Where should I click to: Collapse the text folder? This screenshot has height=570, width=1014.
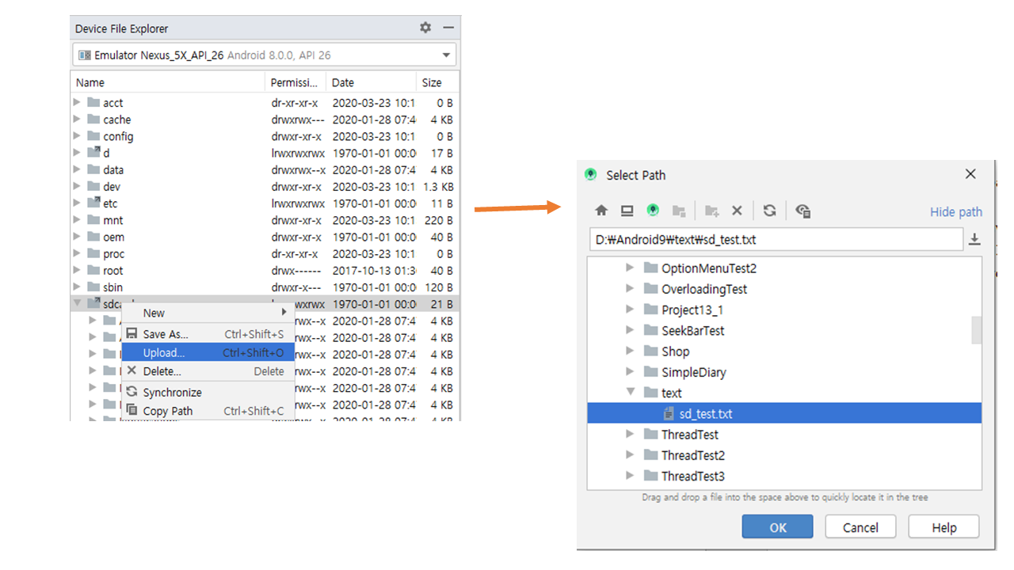click(630, 392)
